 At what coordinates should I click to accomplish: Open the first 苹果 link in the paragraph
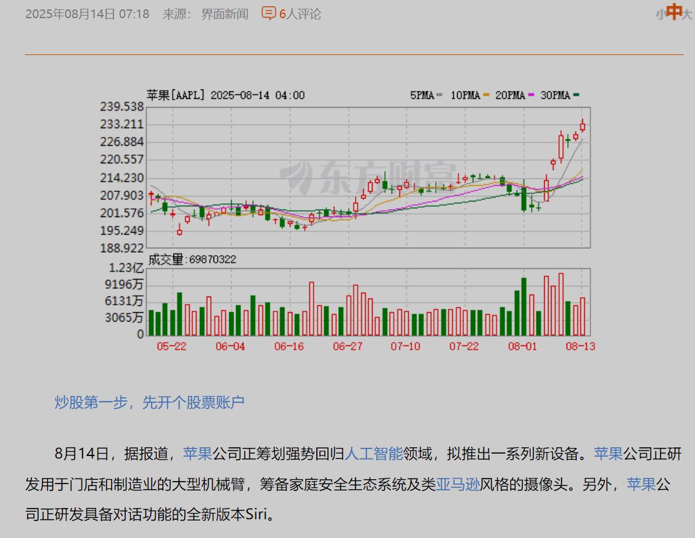197,454
